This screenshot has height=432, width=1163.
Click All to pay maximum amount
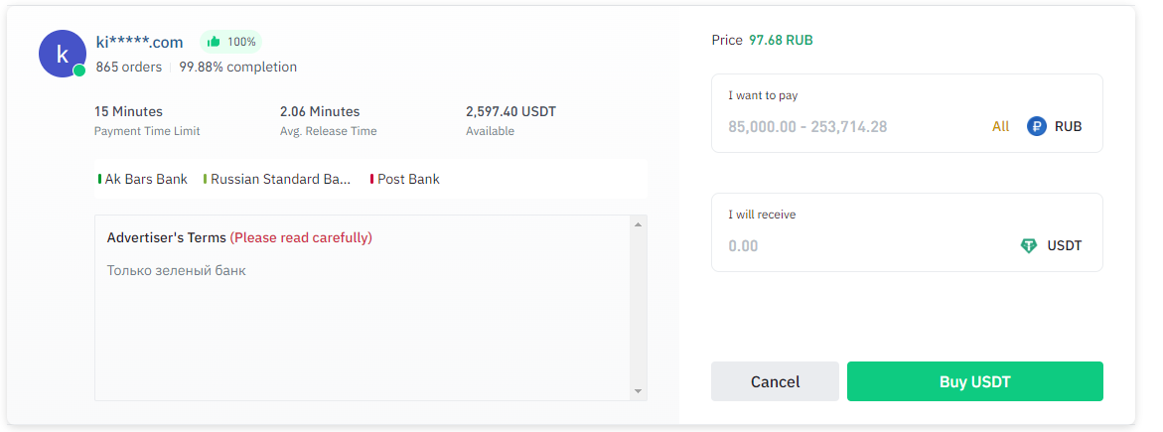tap(1000, 126)
